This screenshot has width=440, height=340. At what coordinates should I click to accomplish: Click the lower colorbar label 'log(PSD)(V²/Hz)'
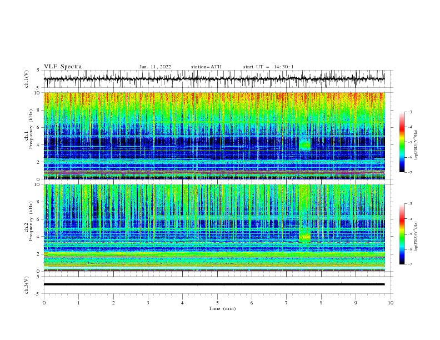(416, 237)
